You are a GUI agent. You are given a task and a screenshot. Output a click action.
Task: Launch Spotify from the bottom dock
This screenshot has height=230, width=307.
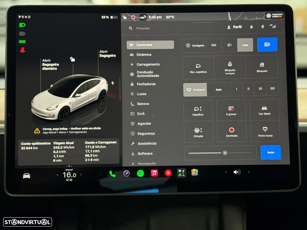point(140,173)
